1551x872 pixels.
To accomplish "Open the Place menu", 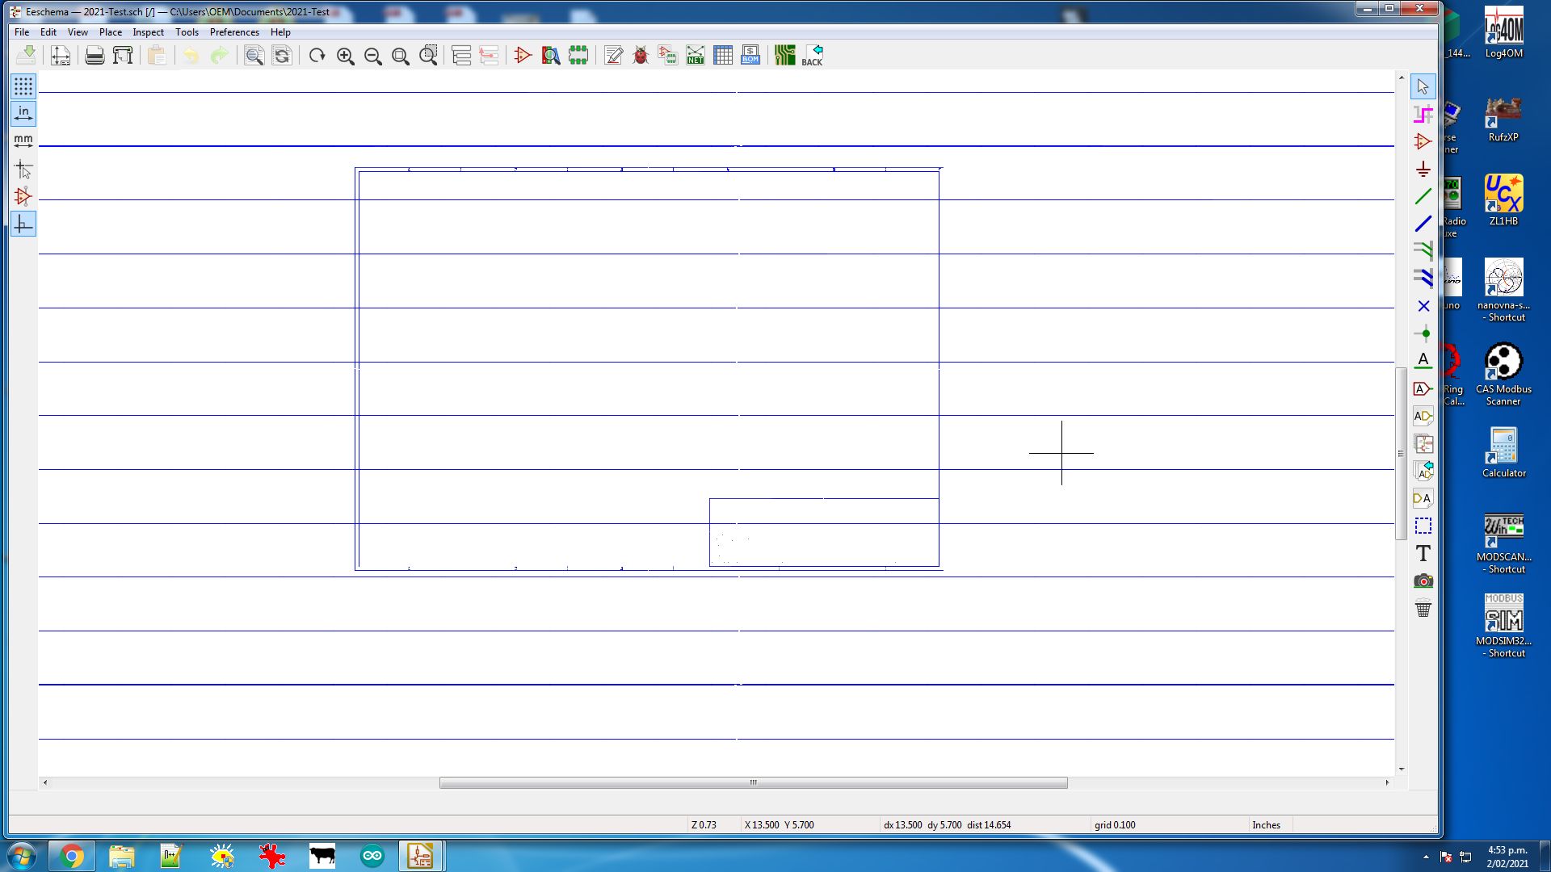I will click(x=111, y=32).
